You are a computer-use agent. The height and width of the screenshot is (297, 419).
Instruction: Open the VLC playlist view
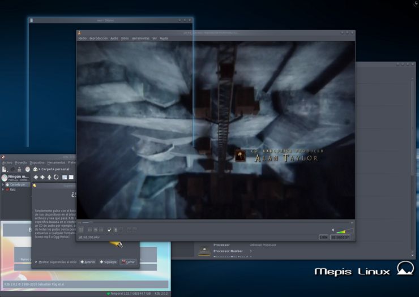point(116,230)
